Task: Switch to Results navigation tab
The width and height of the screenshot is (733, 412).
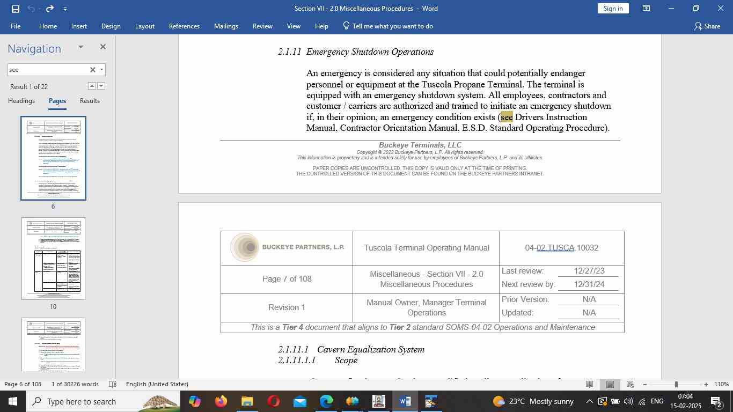Action: [x=90, y=101]
